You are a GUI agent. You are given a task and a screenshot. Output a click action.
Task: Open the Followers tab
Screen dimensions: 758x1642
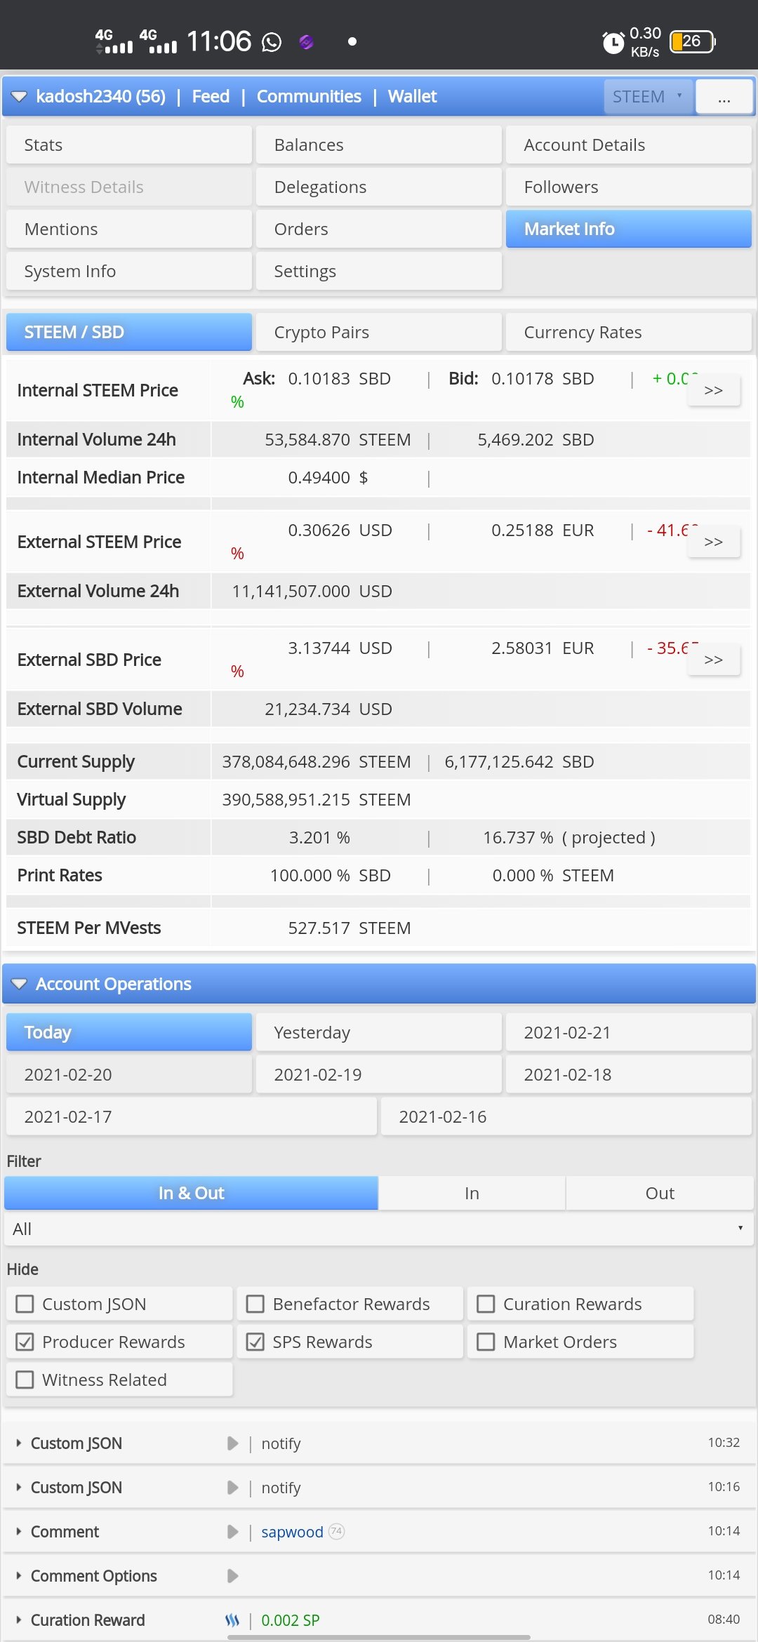click(x=629, y=187)
